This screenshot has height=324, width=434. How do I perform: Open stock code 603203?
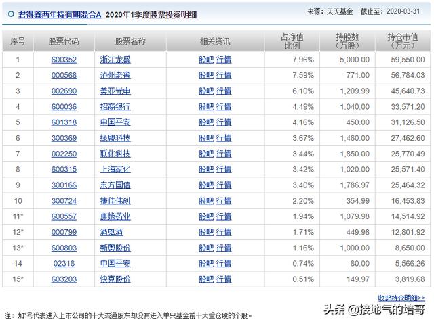[64, 279]
